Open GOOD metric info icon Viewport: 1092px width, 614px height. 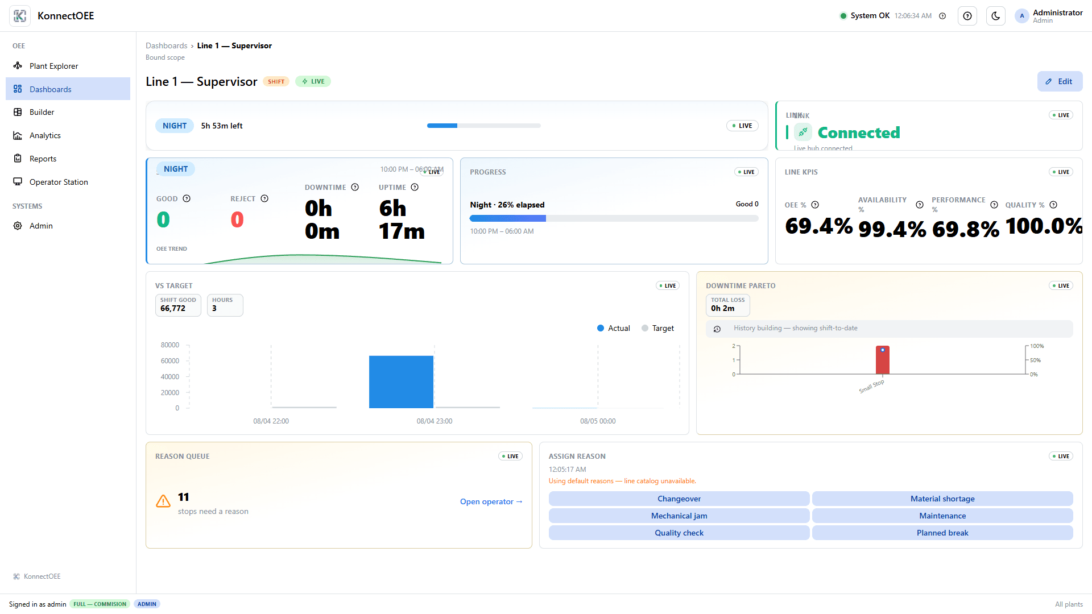coord(187,198)
